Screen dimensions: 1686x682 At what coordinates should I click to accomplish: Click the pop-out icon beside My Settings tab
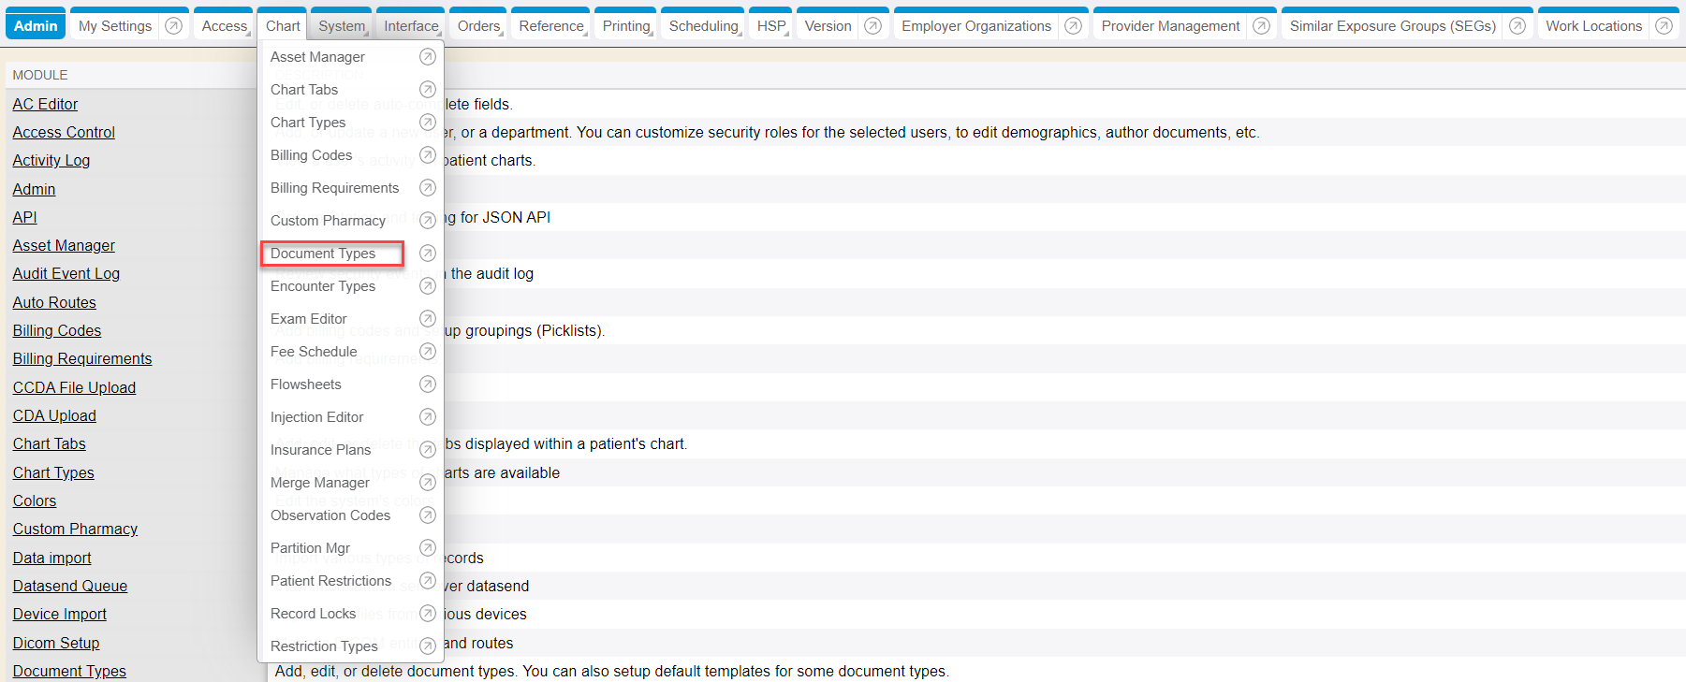[x=173, y=26]
